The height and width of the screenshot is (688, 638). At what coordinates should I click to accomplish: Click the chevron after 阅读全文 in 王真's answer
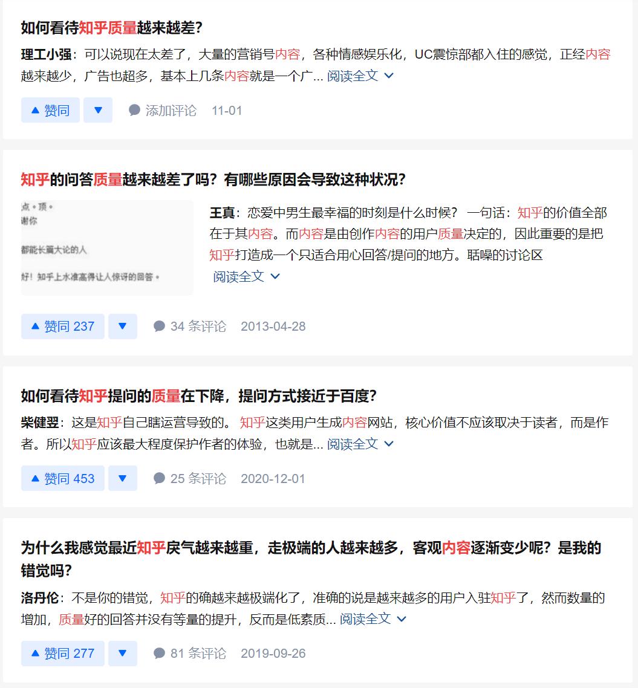pos(275,276)
